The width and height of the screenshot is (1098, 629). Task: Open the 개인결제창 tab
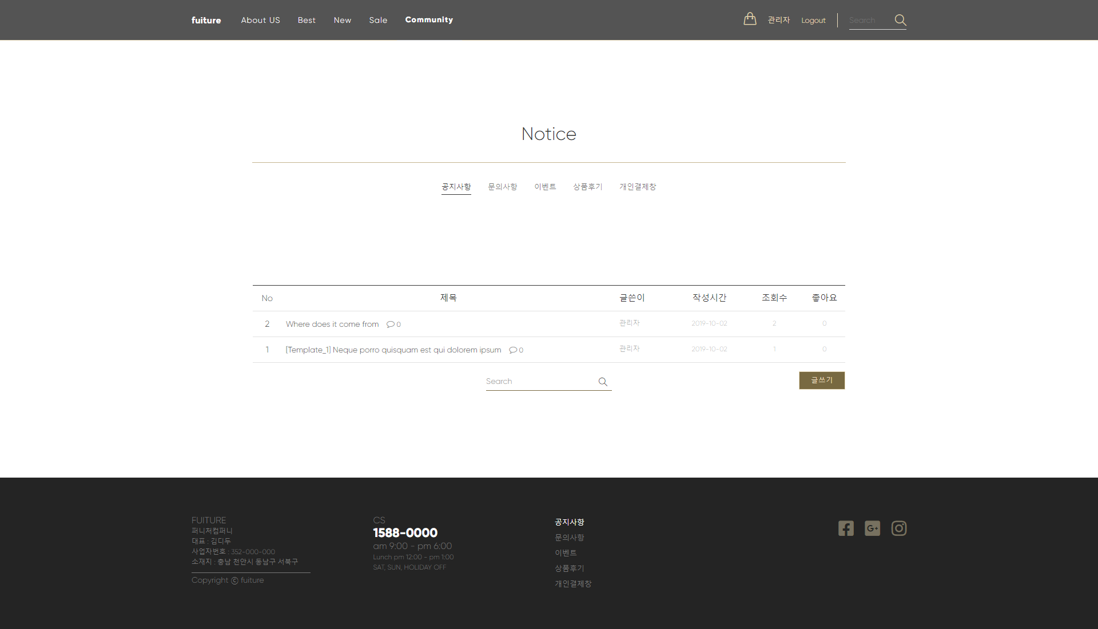pyautogui.click(x=638, y=187)
